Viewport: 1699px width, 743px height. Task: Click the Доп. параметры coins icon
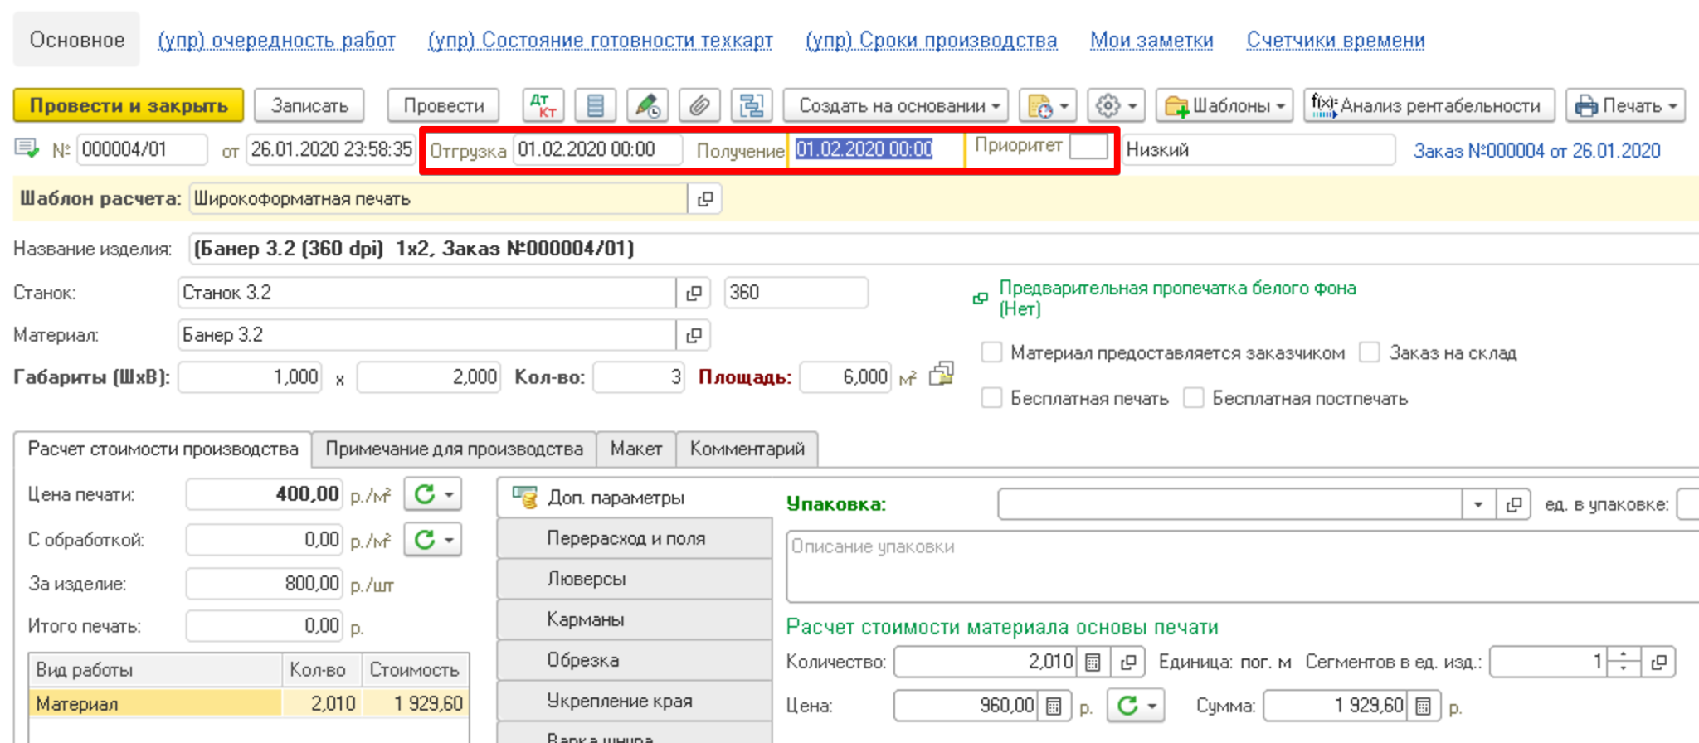coord(524,497)
